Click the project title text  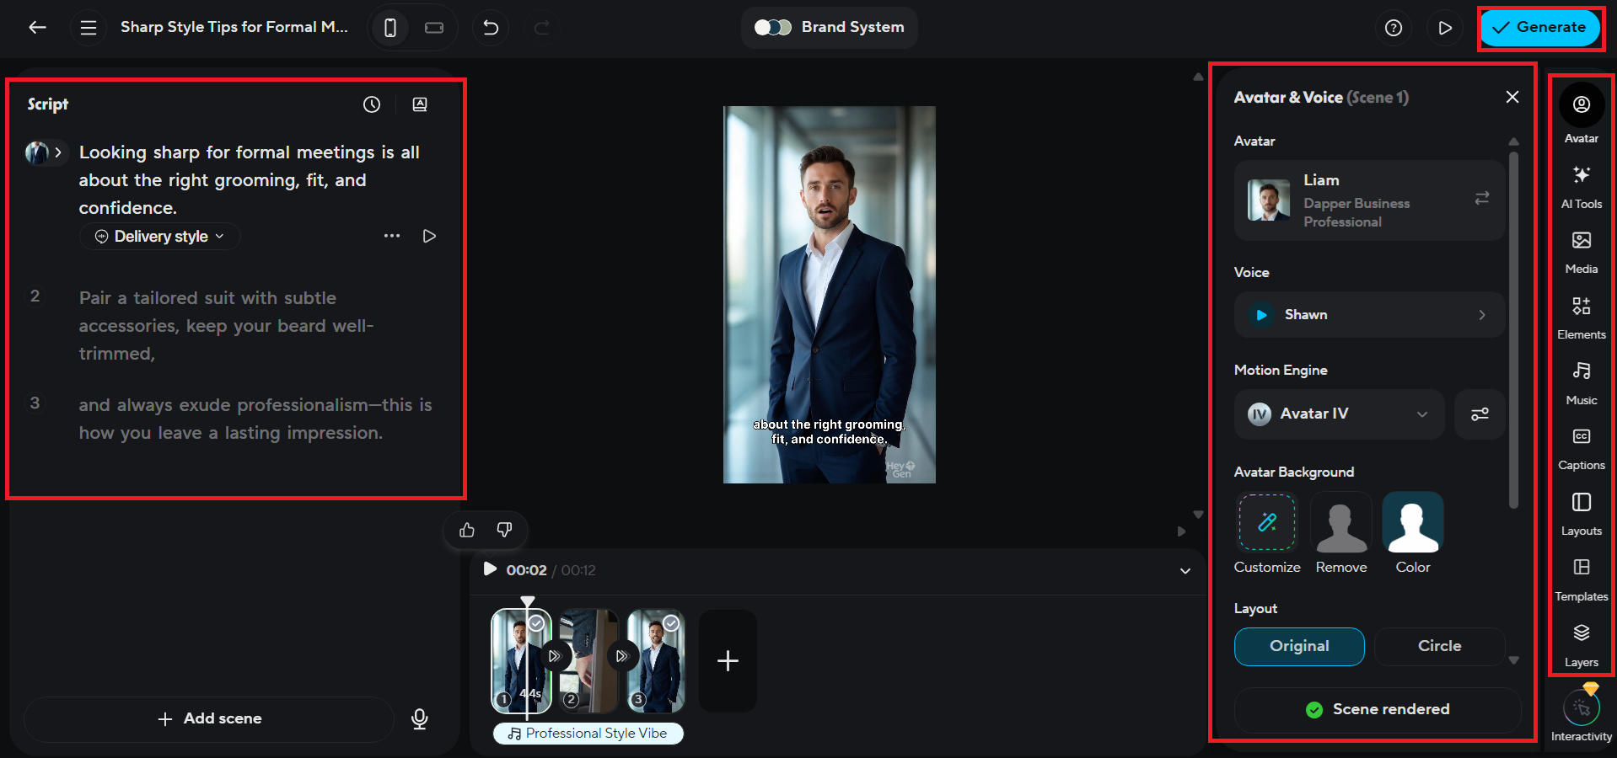234,27
